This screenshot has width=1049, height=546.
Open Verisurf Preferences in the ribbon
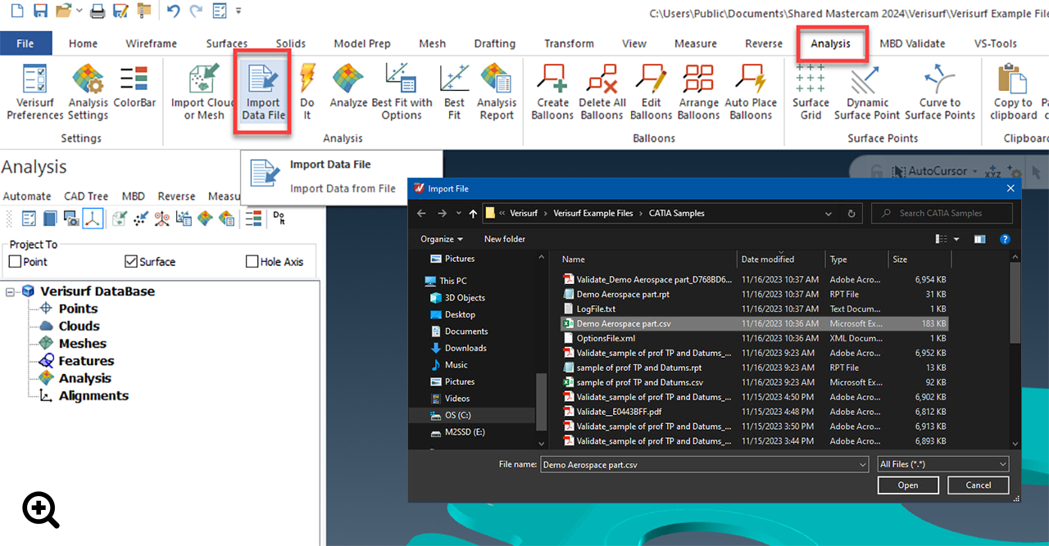tap(35, 91)
